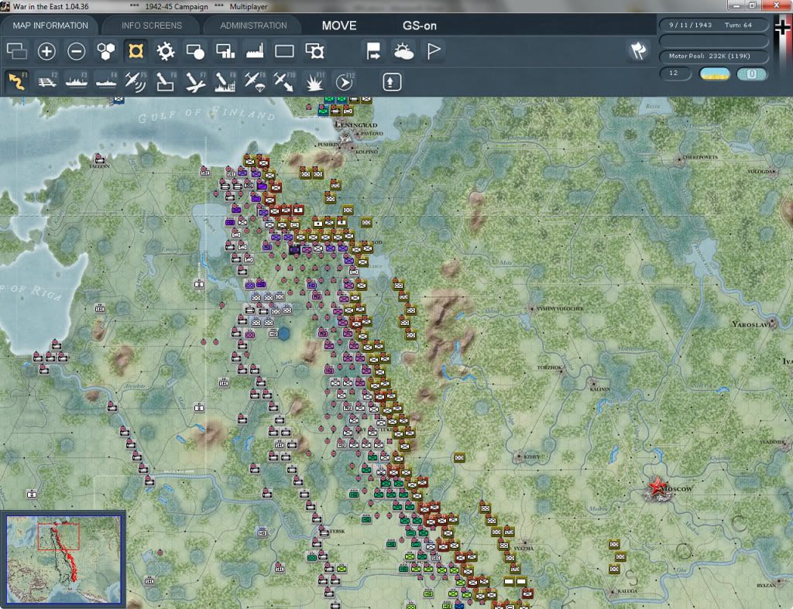
Task: Select the F10 plane-with-arrow icon
Action: coord(285,81)
